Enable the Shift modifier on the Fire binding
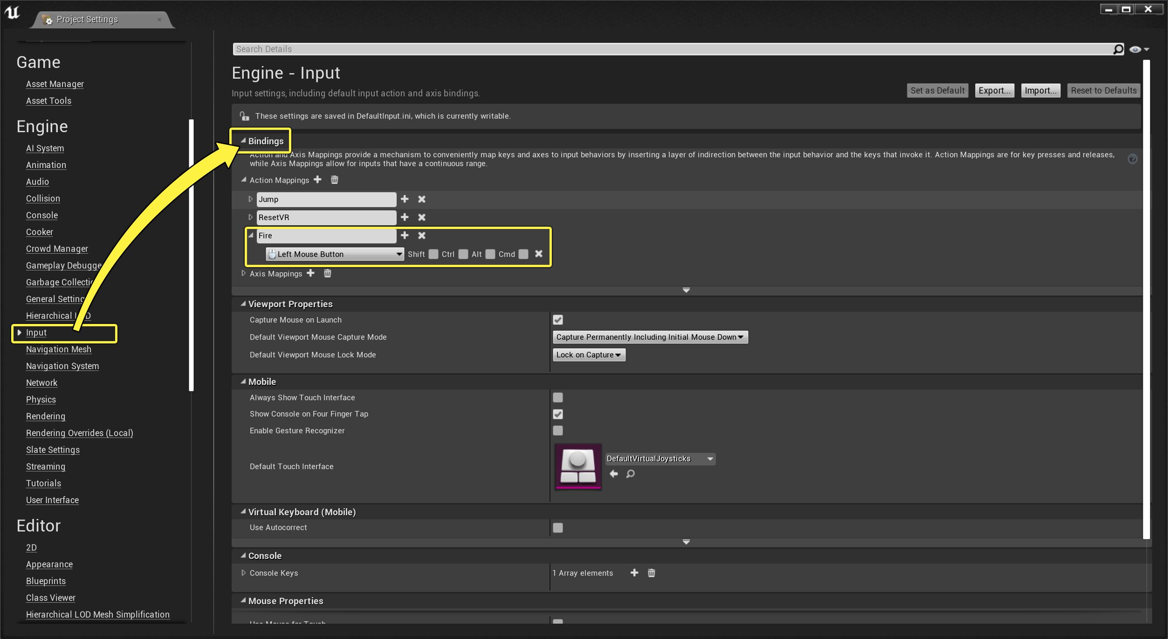The width and height of the screenshot is (1168, 639). pyautogui.click(x=433, y=254)
